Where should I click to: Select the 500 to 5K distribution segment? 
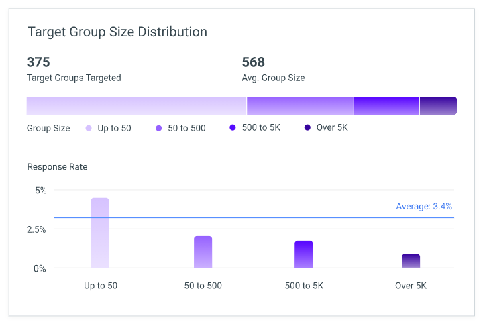(386, 106)
